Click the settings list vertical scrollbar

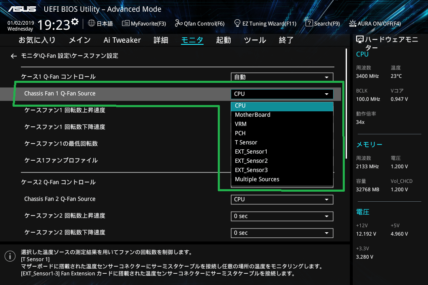coord(346,104)
